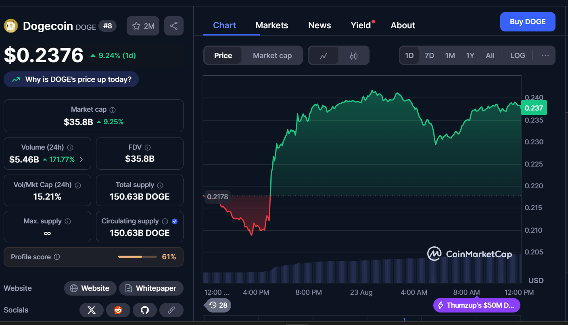The height and width of the screenshot is (325, 568).
Task: Choose the All time range
Action: click(x=490, y=55)
